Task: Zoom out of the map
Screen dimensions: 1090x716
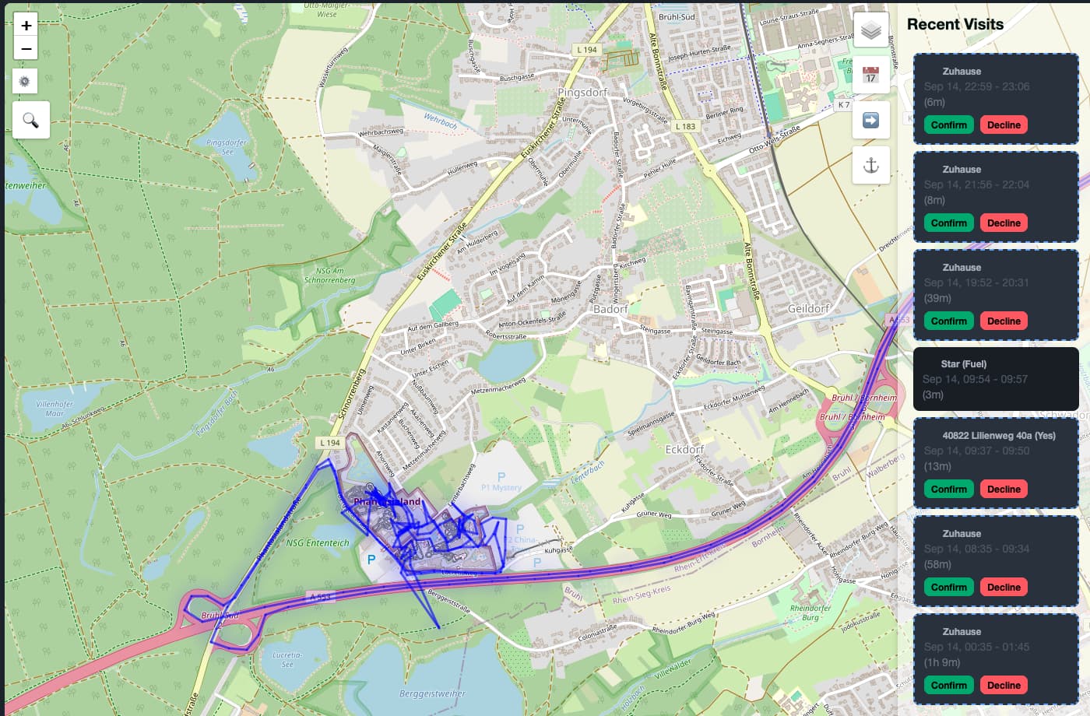Action: (26, 48)
